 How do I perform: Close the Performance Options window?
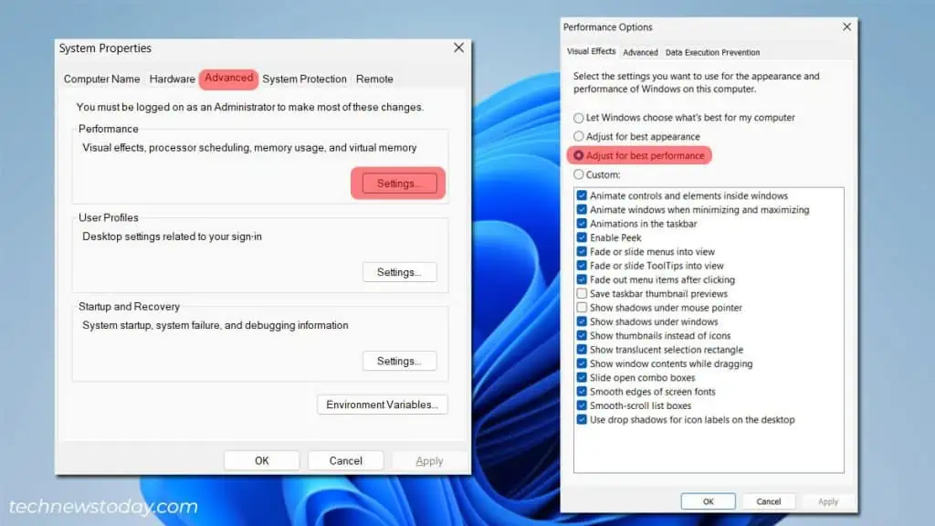click(x=846, y=26)
